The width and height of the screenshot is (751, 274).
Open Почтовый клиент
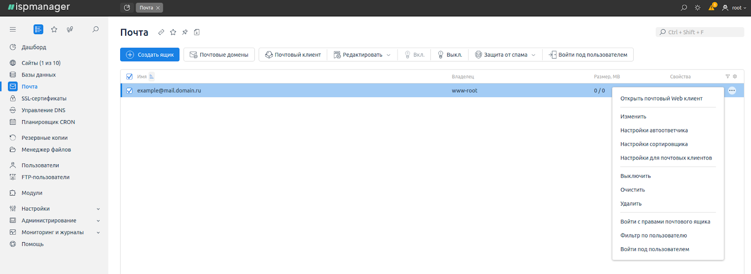(x=293, y=54)
